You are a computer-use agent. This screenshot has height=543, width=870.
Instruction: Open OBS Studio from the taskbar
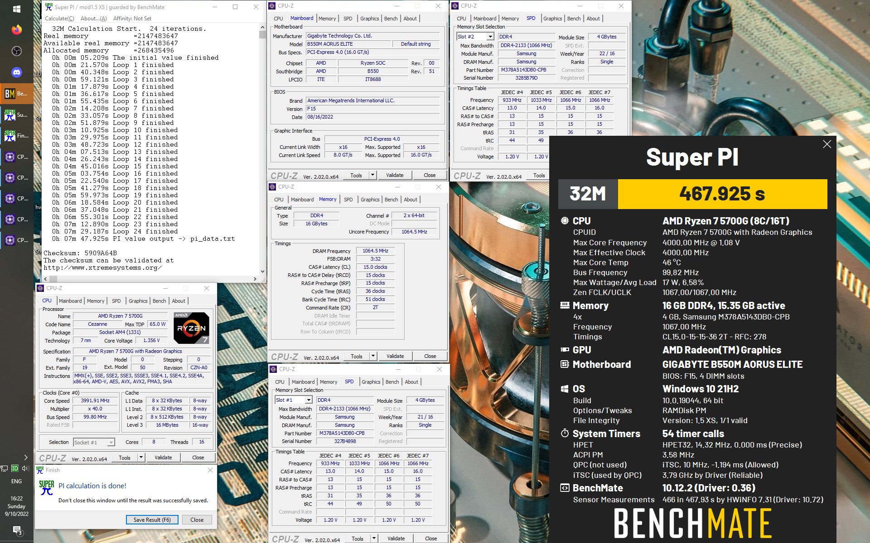[17, 51]
